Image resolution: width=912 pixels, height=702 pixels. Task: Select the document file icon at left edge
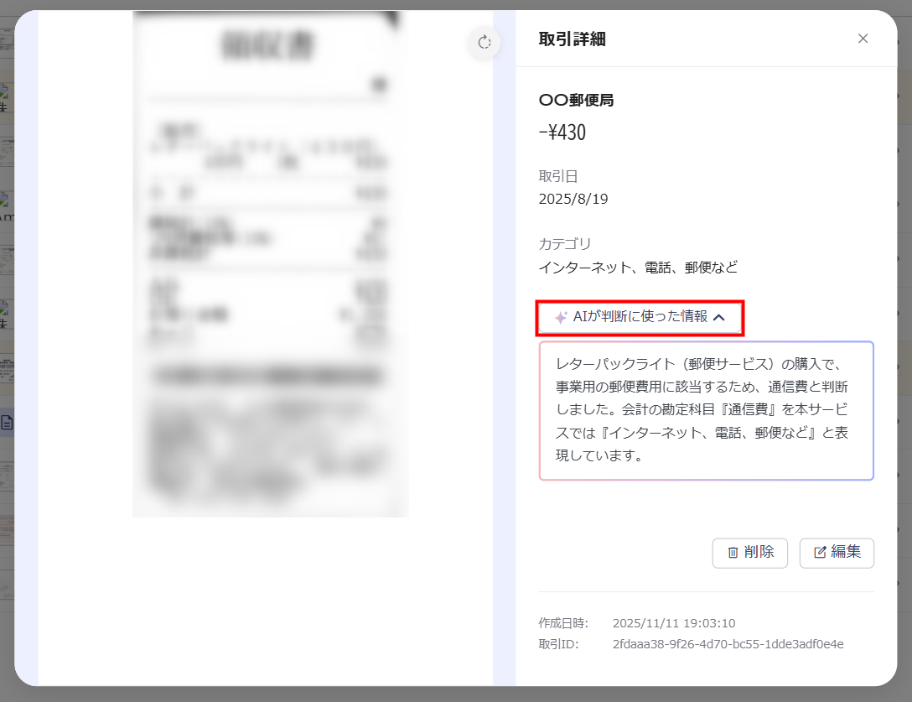(7, 423)
